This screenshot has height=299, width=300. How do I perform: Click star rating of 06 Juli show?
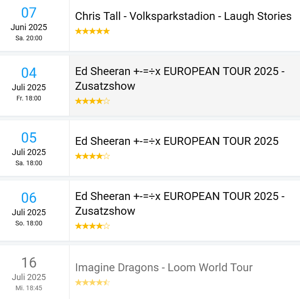pyautogui.click(x=92, y=226)
